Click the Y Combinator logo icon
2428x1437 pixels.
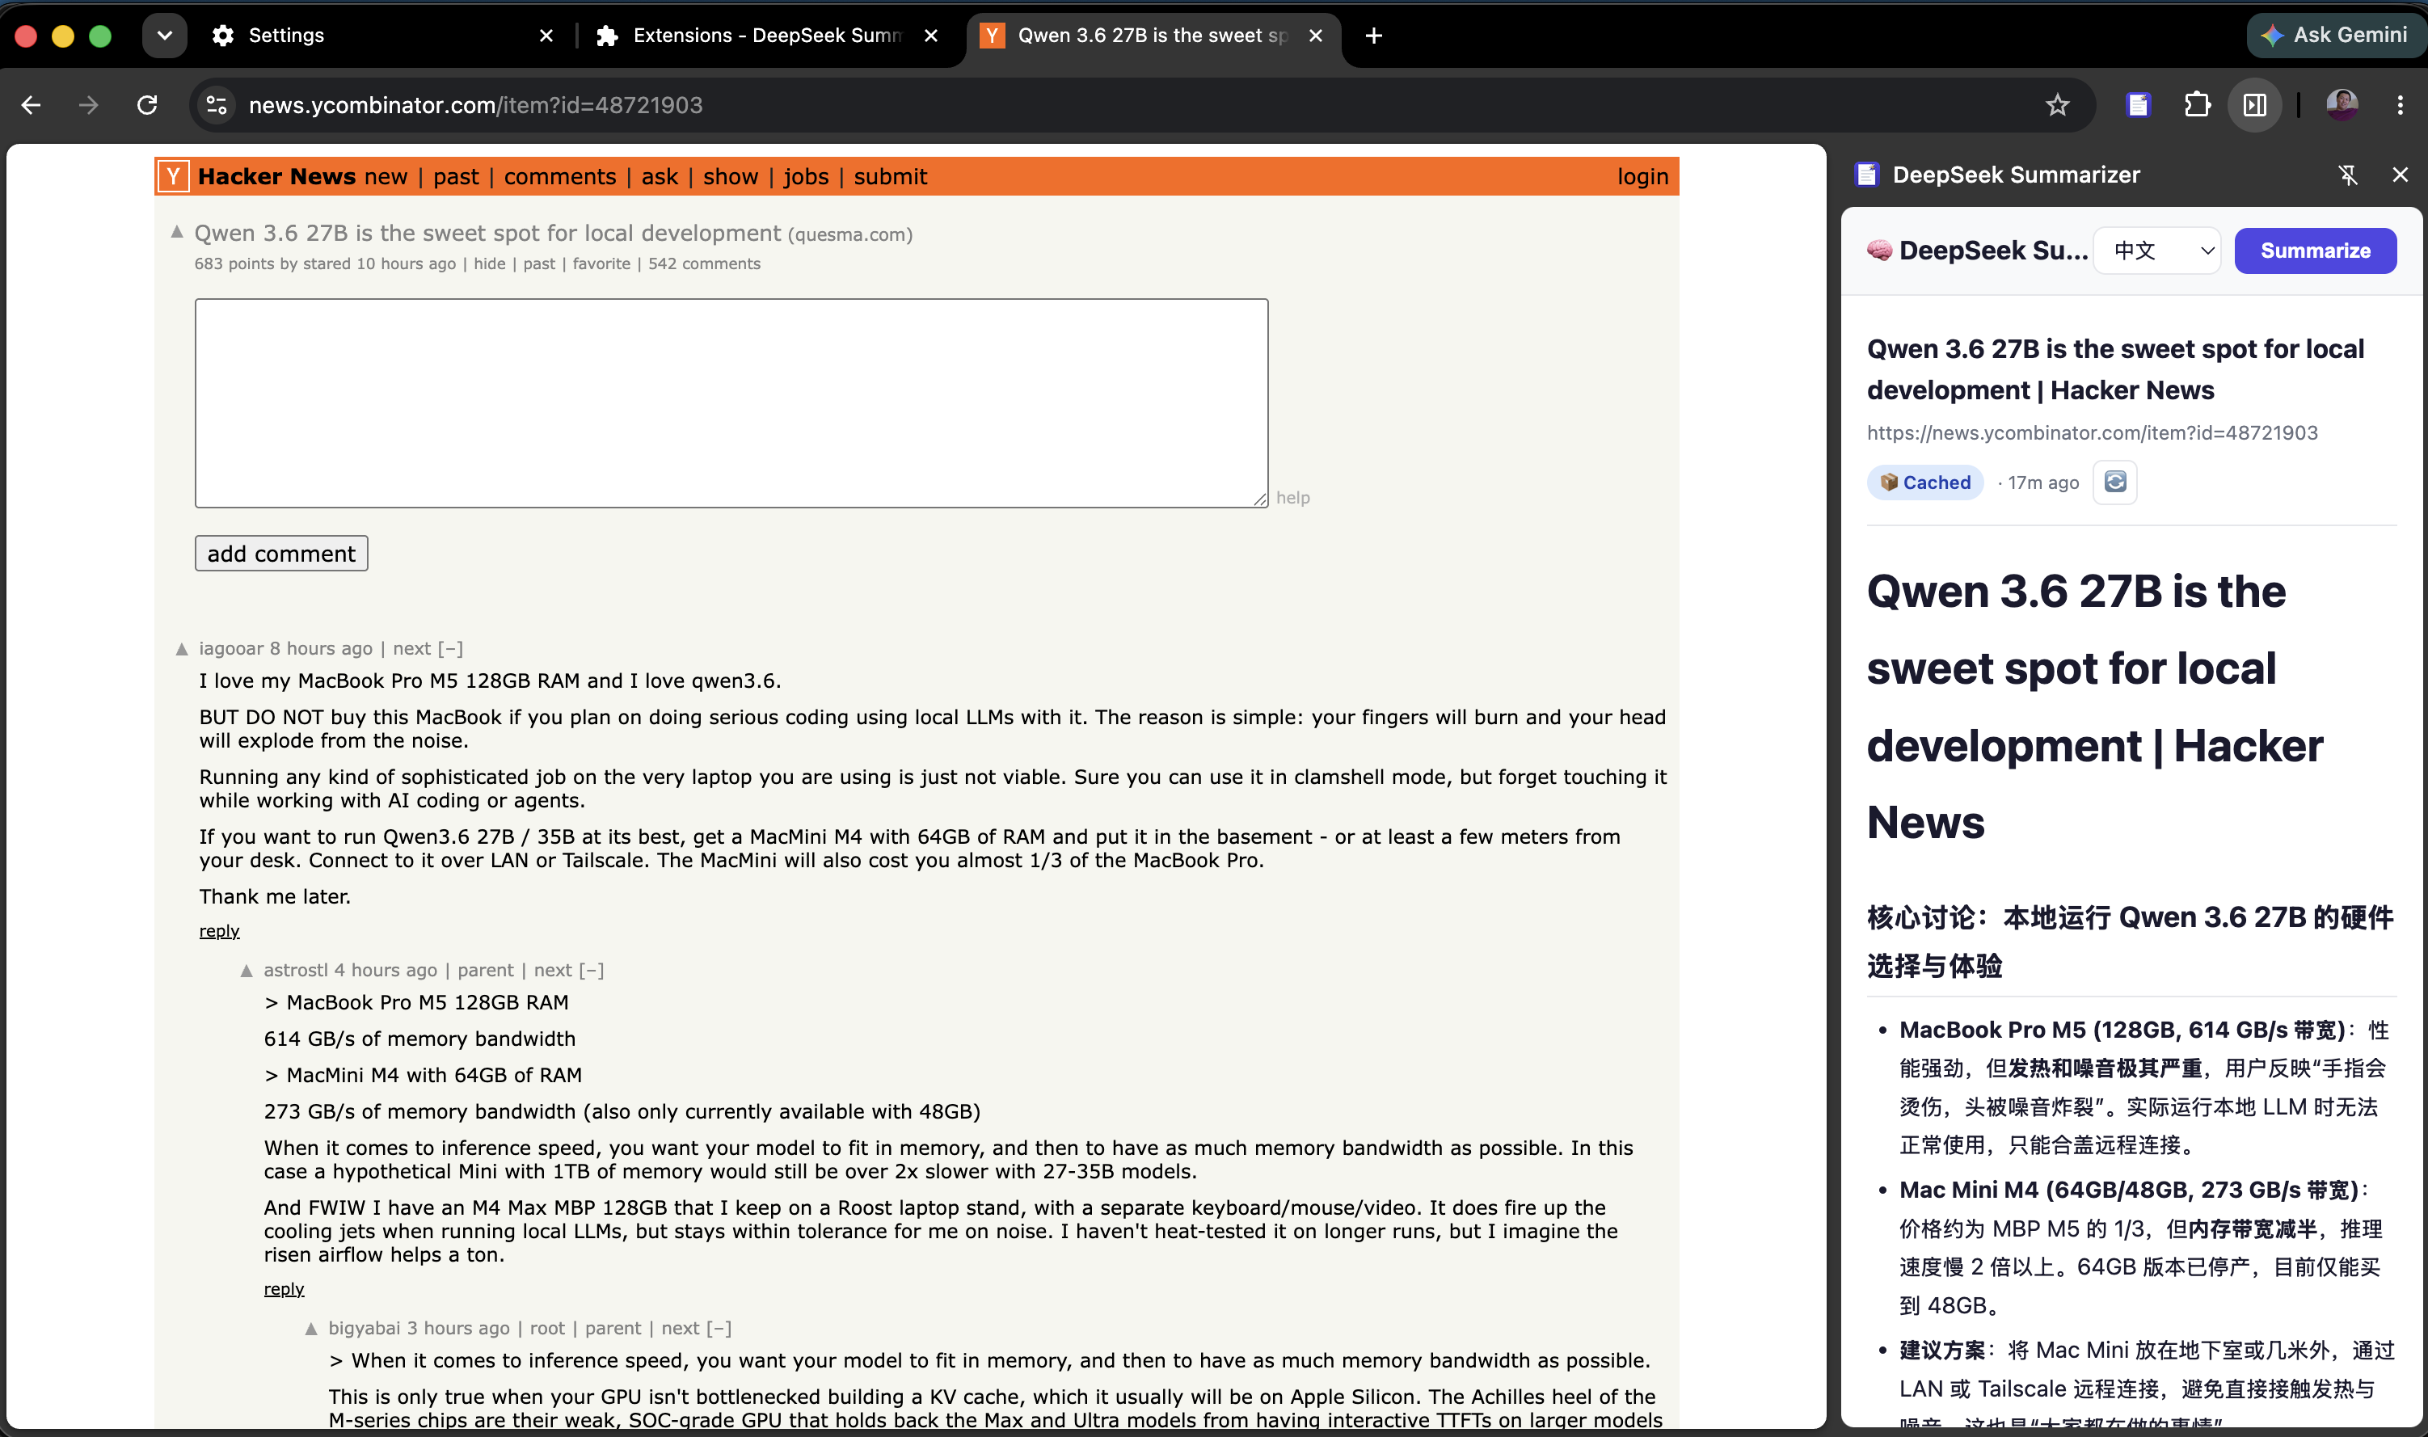click(x=173, y=176)
